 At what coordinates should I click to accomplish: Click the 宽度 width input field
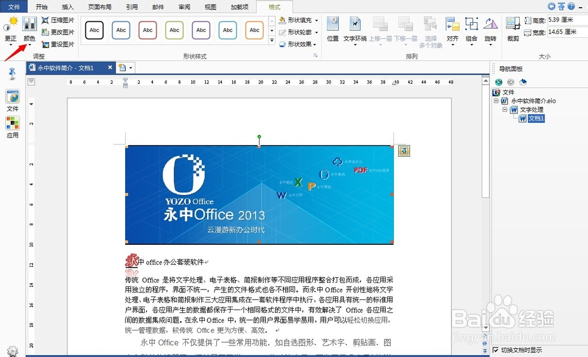[567, 32]
